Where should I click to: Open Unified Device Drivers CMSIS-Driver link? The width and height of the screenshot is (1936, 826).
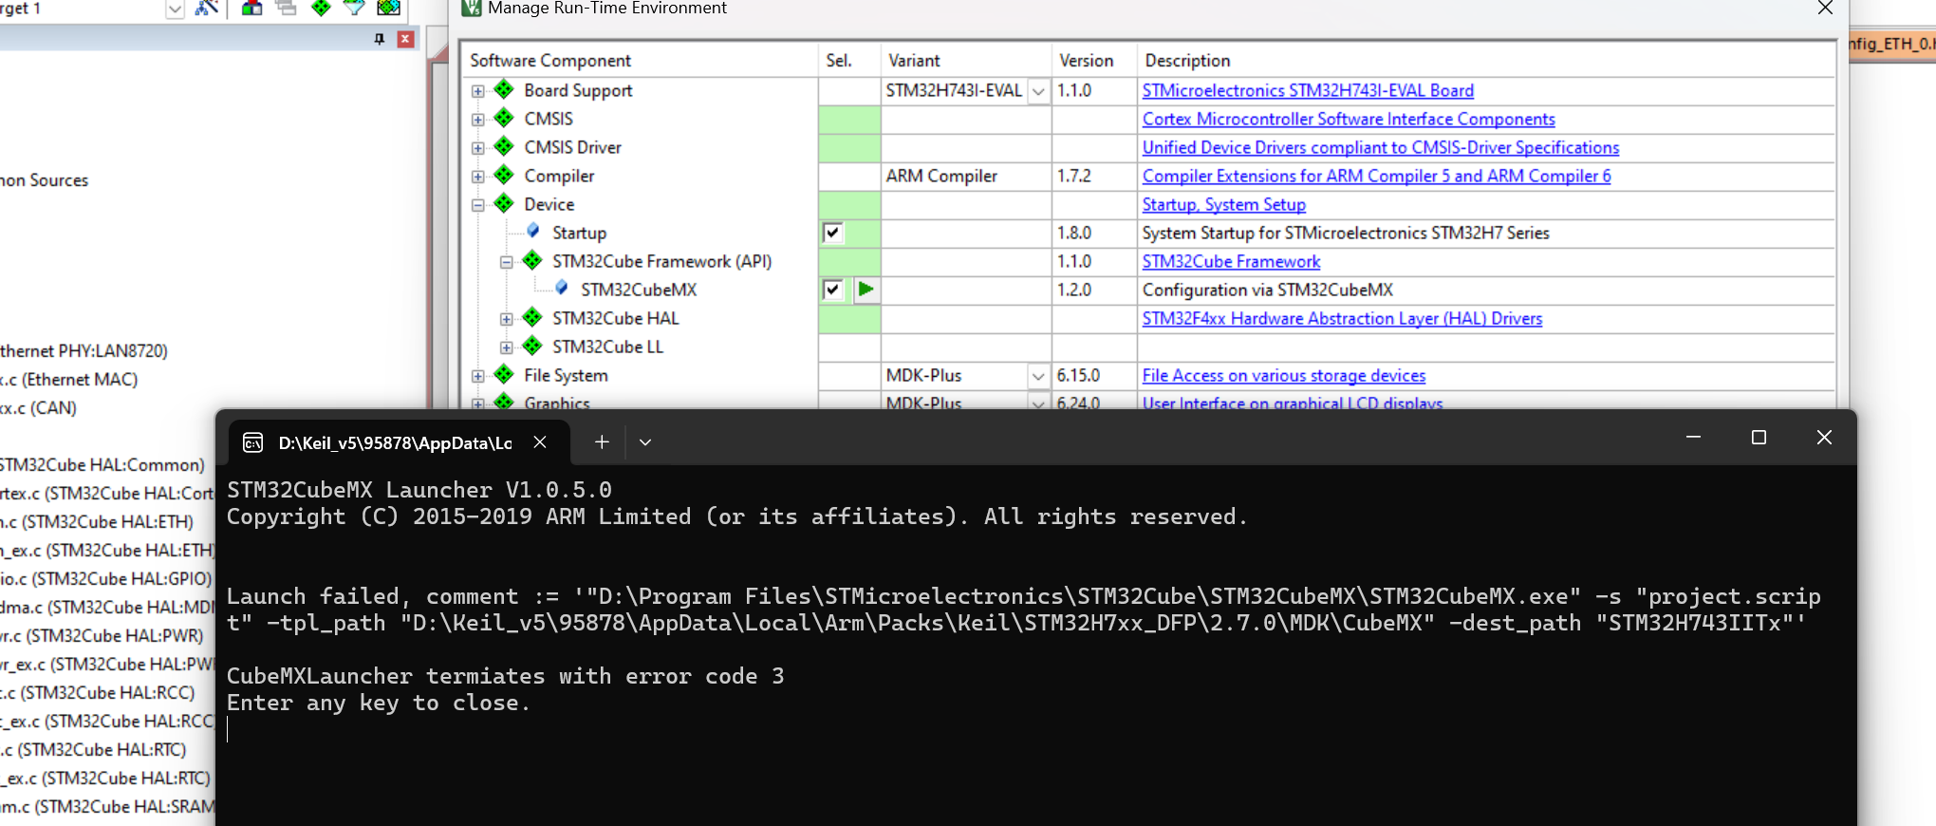tap(1381, 147)
